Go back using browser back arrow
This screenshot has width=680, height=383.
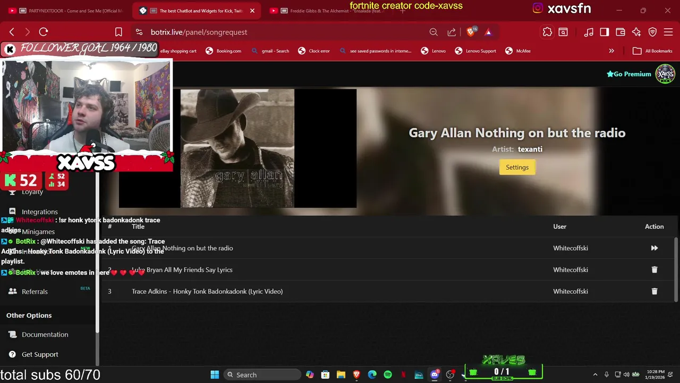pyautogui.click(x=12, y=32)
